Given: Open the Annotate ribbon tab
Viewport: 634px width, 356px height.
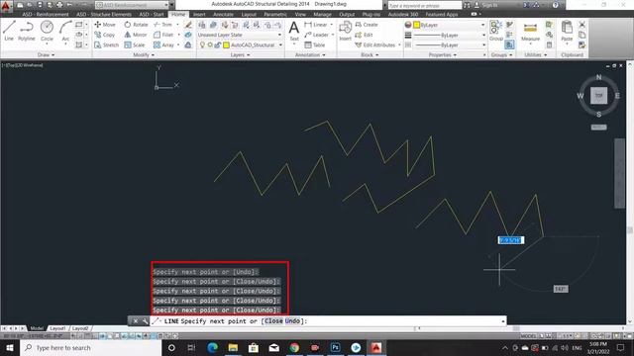Looking at the screenshot, I should coord(223,14).
